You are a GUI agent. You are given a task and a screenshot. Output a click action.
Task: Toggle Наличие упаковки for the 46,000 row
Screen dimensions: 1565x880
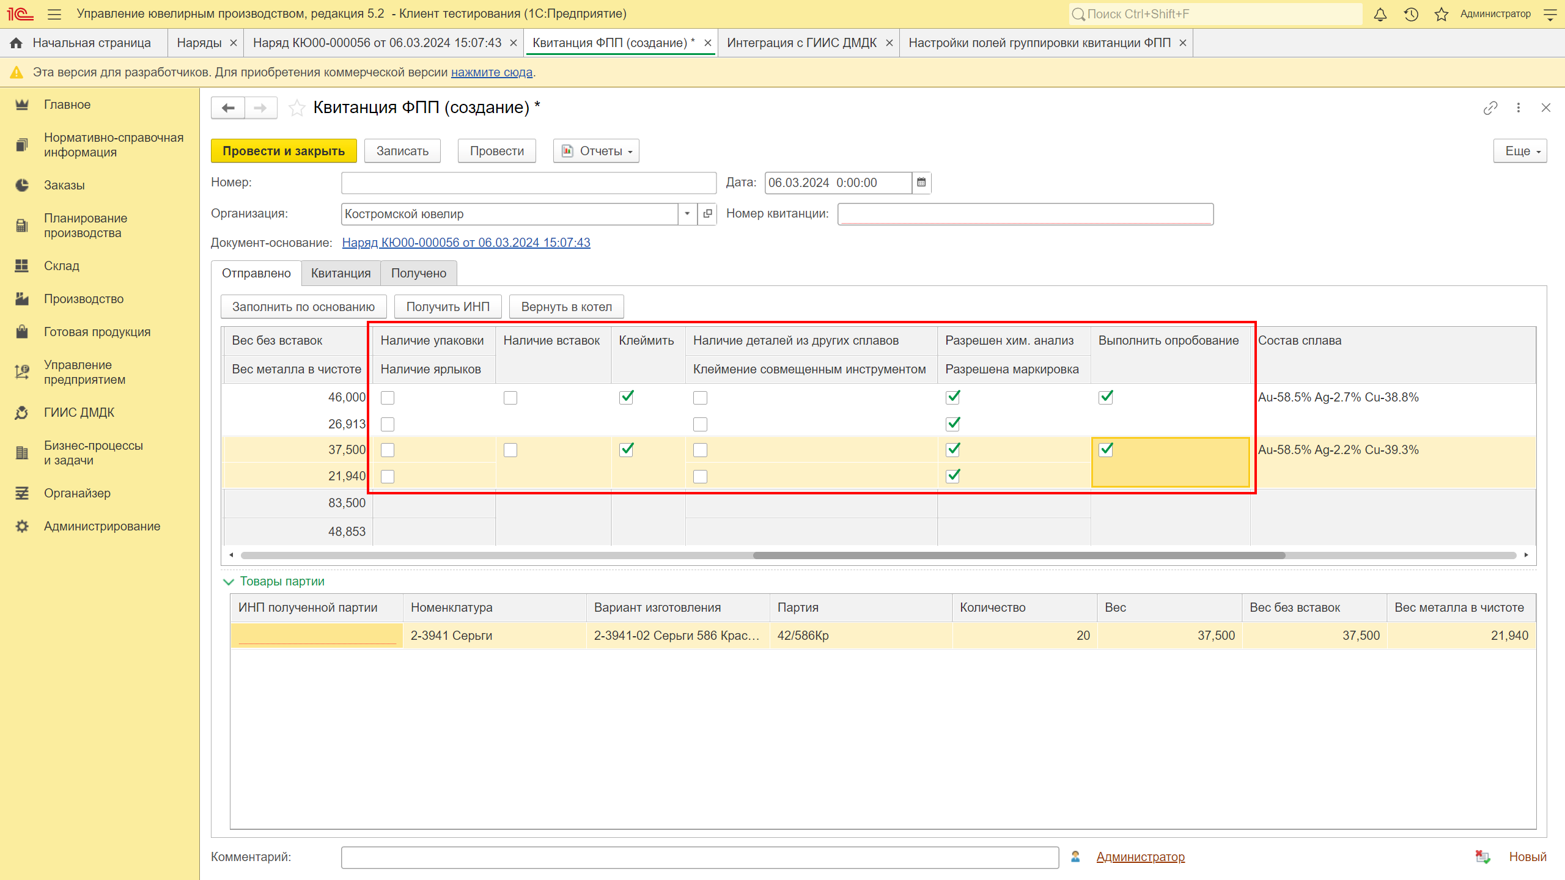[x=388, y=398]
